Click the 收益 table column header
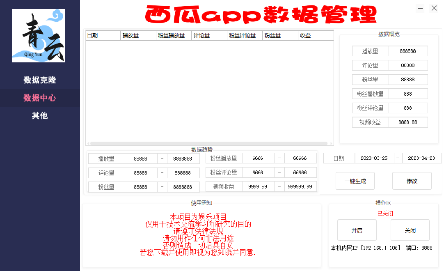444x271 pixels. click(x=316, y=36)
